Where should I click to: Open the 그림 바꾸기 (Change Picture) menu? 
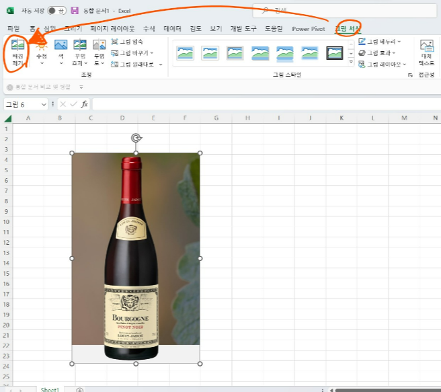click(132, 53)
